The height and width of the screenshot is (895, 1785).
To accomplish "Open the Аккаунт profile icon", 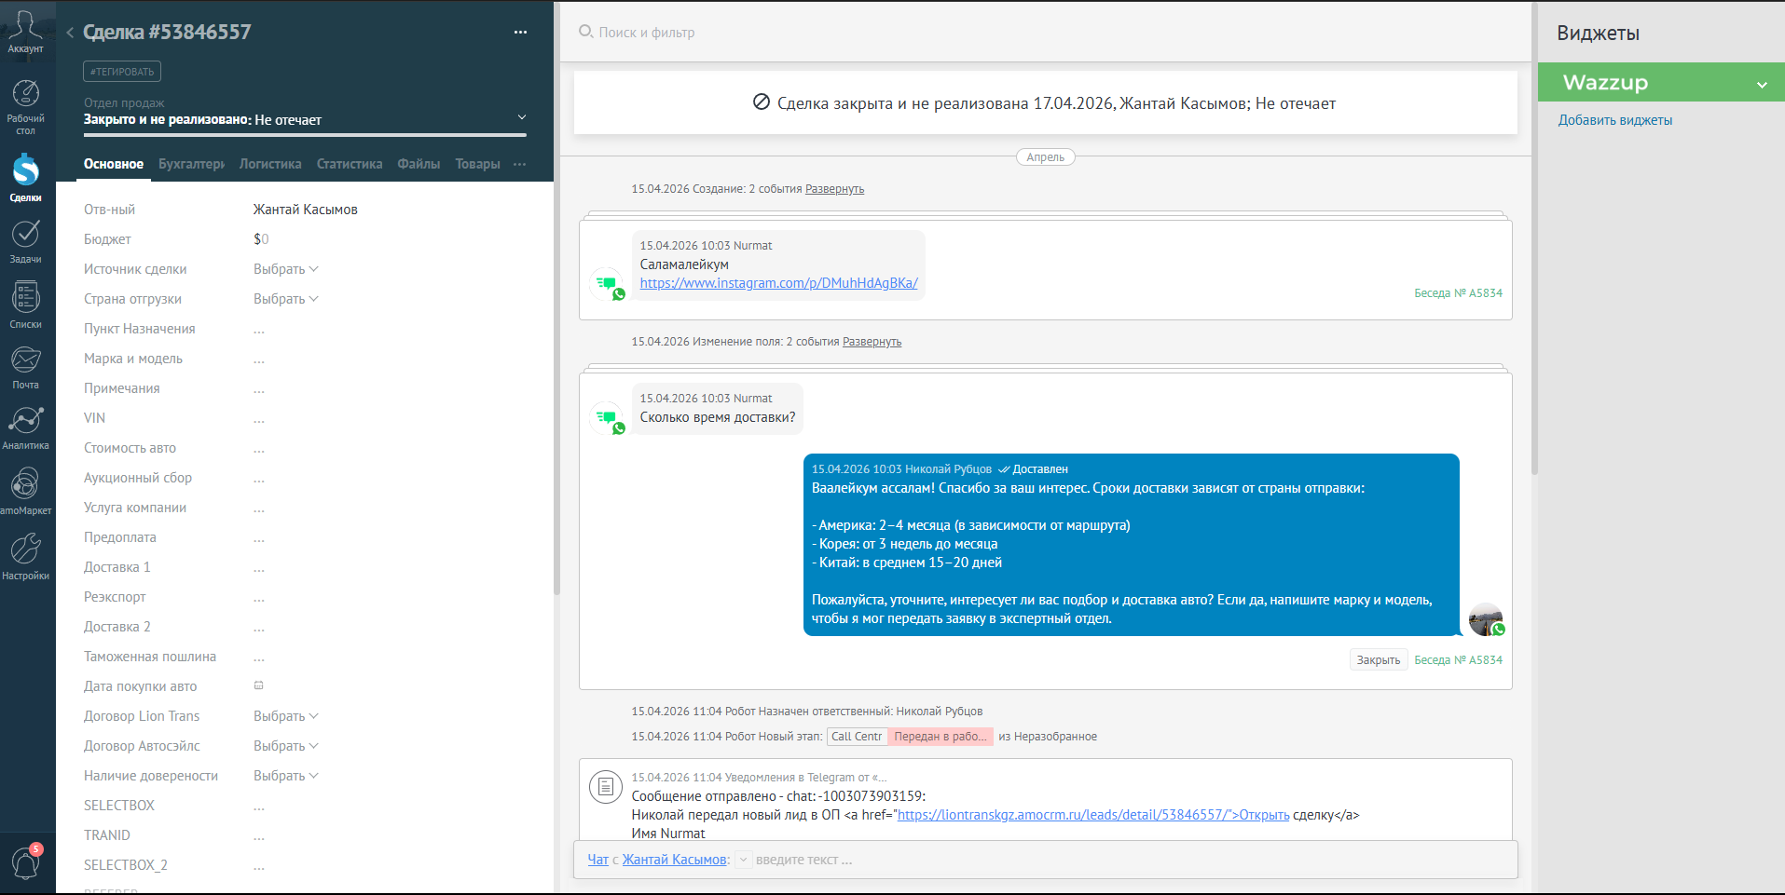I will tap(25, 32).
